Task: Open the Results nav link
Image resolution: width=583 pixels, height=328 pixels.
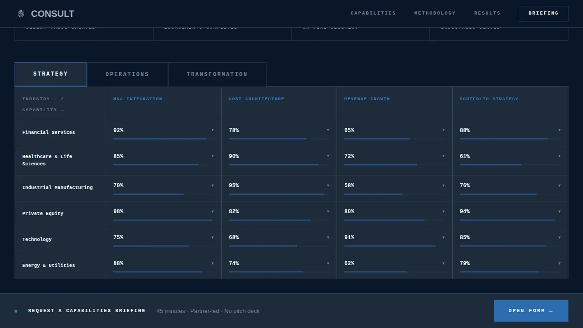Action: [487, 13]
